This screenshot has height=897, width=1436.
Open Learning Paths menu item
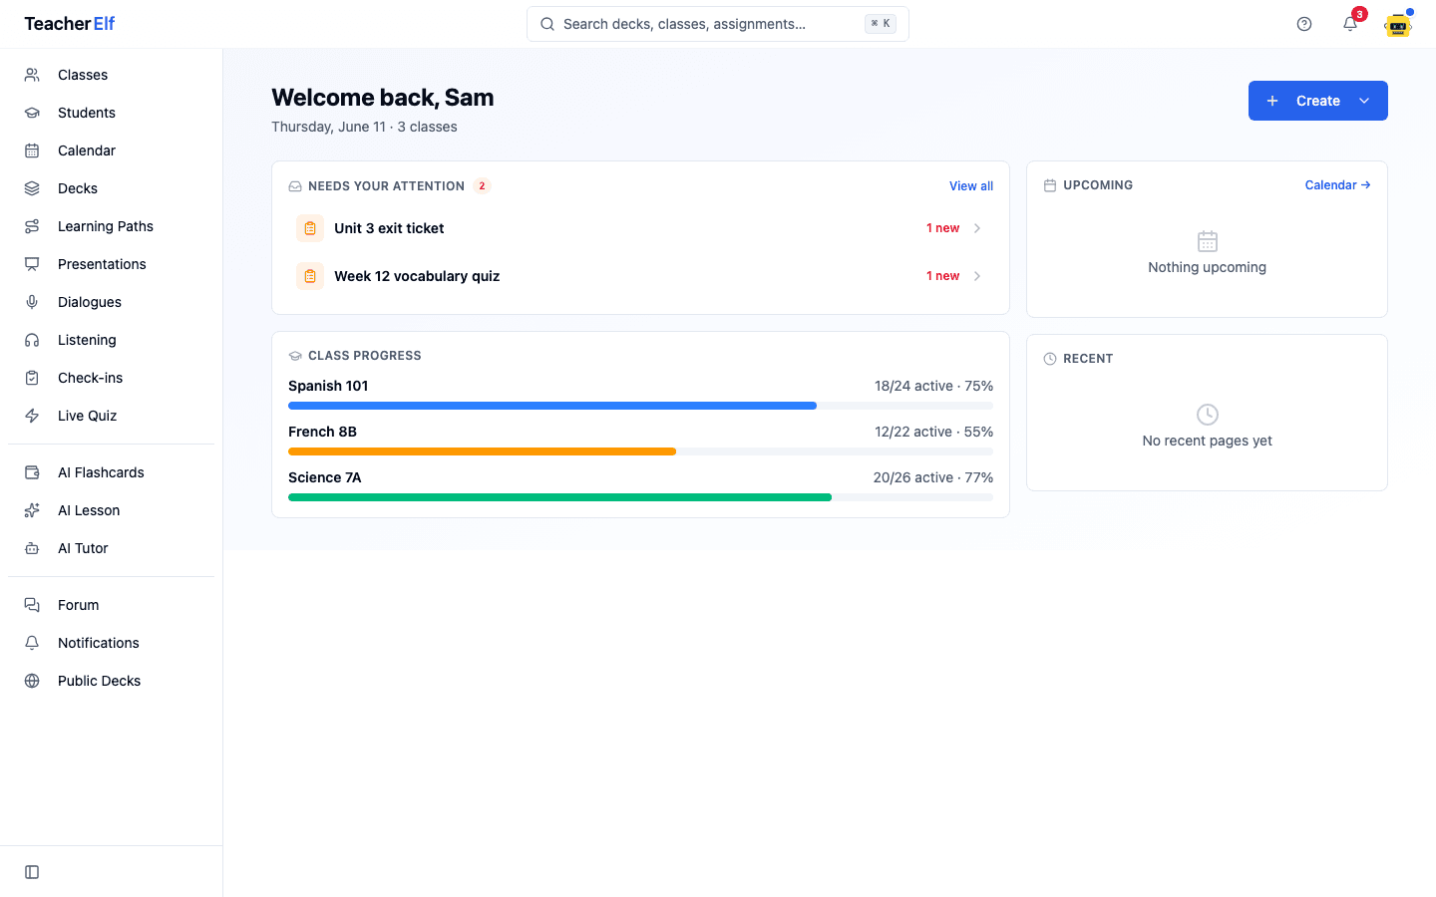click(x=112, y=226)
